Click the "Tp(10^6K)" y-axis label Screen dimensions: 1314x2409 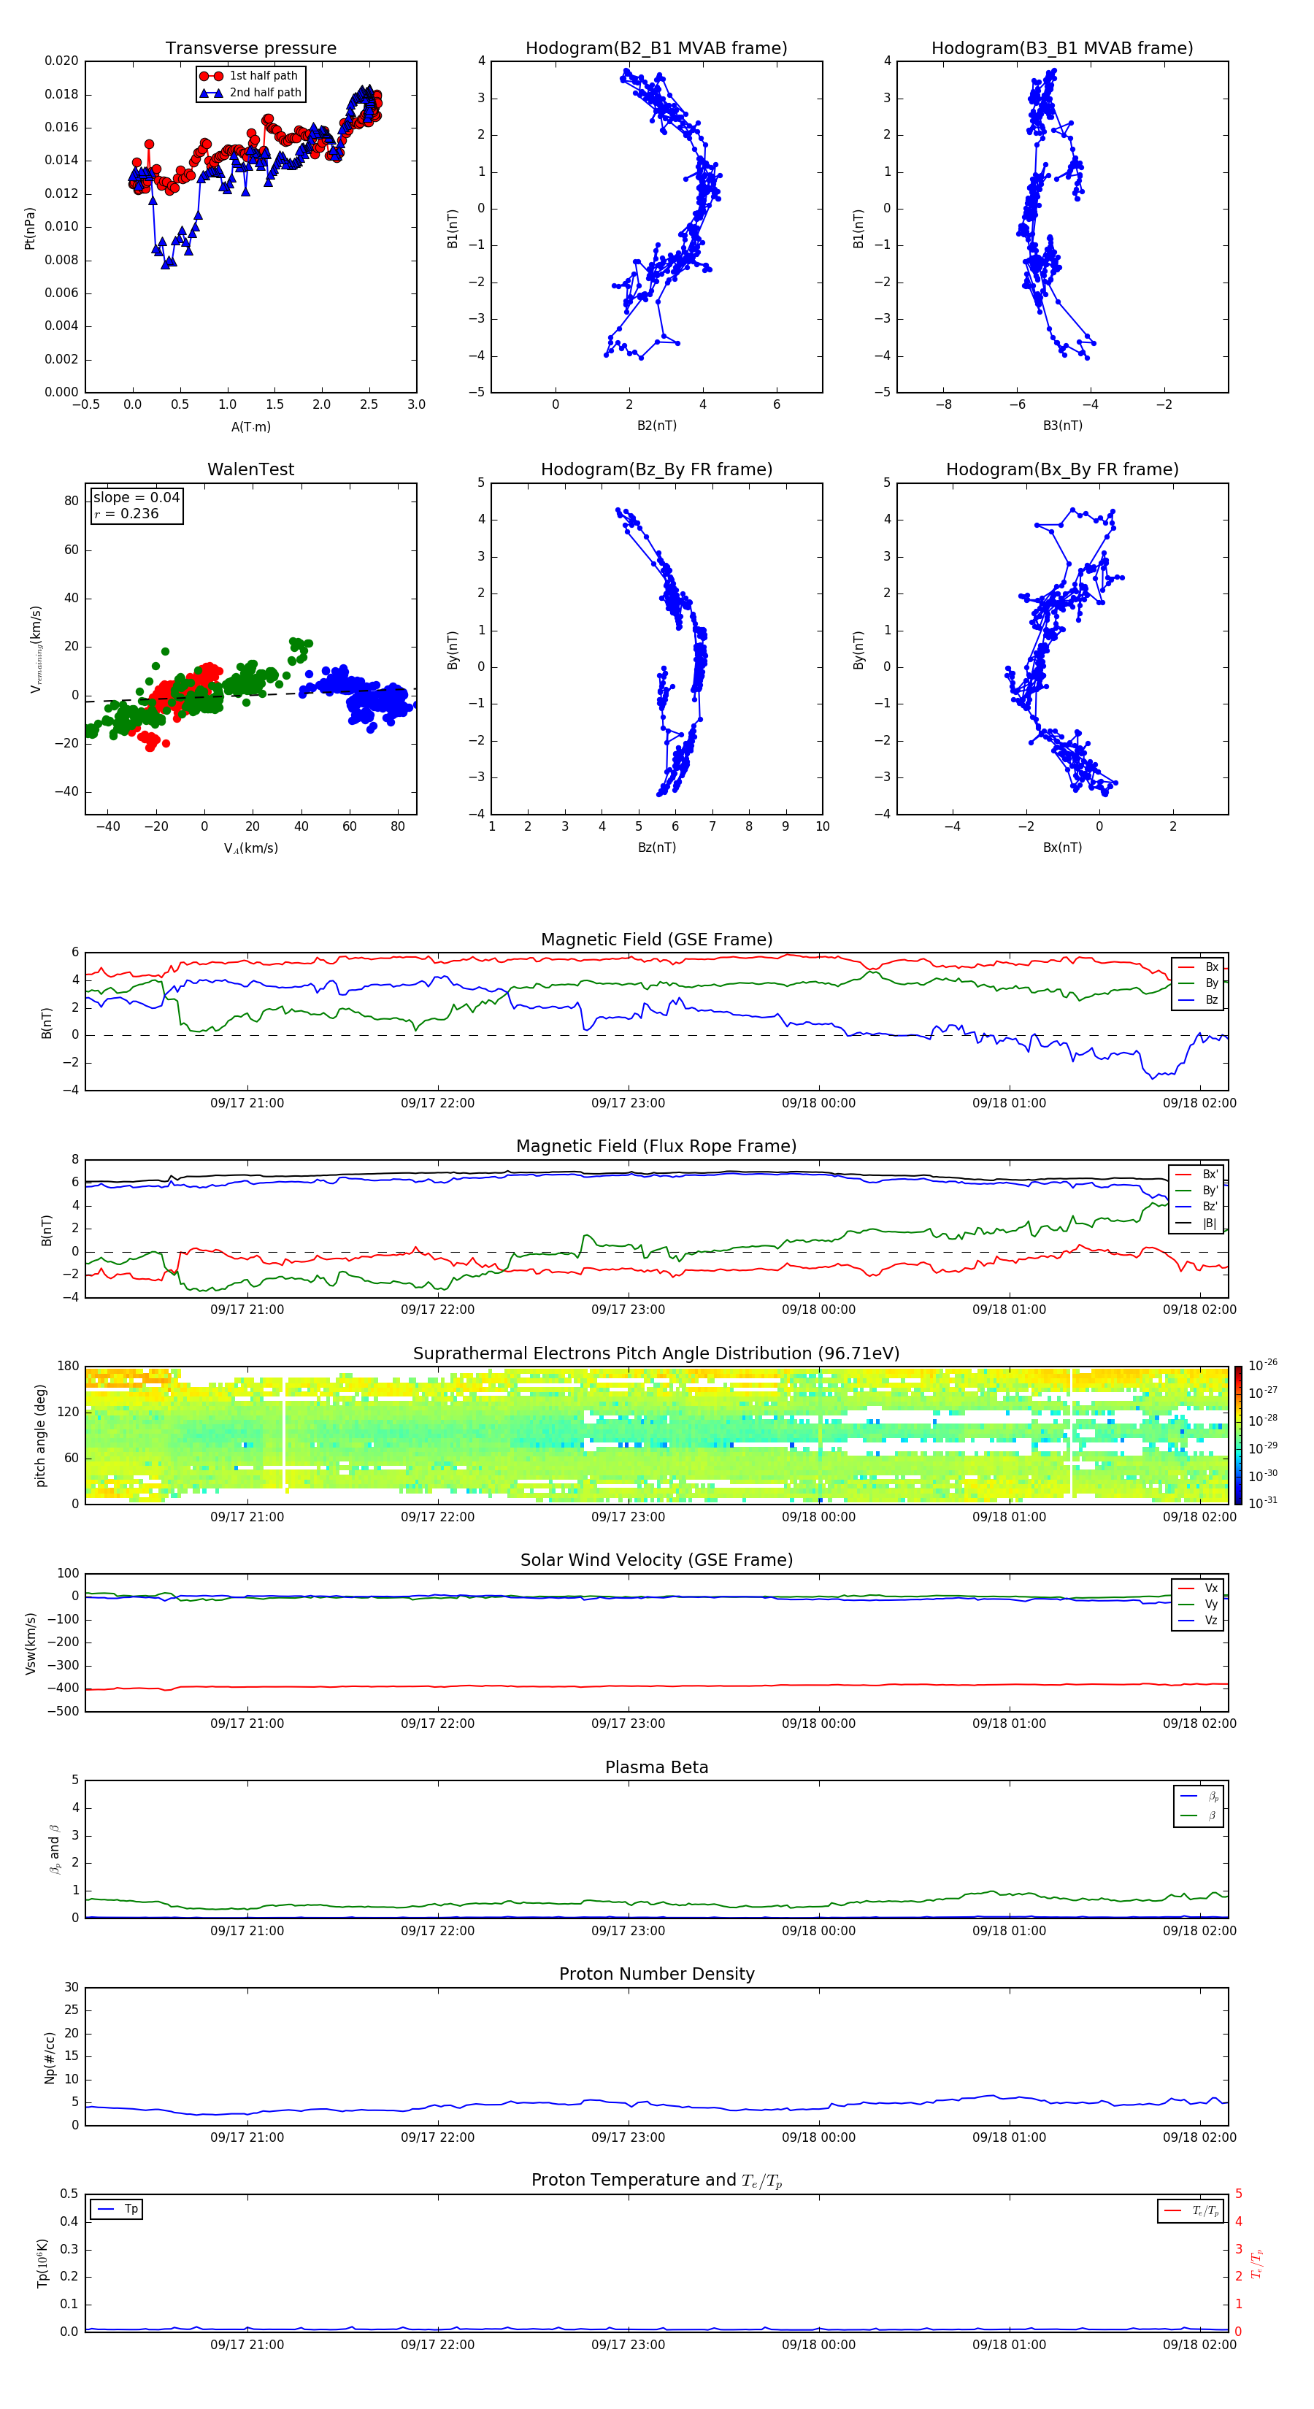(42, 2264)
